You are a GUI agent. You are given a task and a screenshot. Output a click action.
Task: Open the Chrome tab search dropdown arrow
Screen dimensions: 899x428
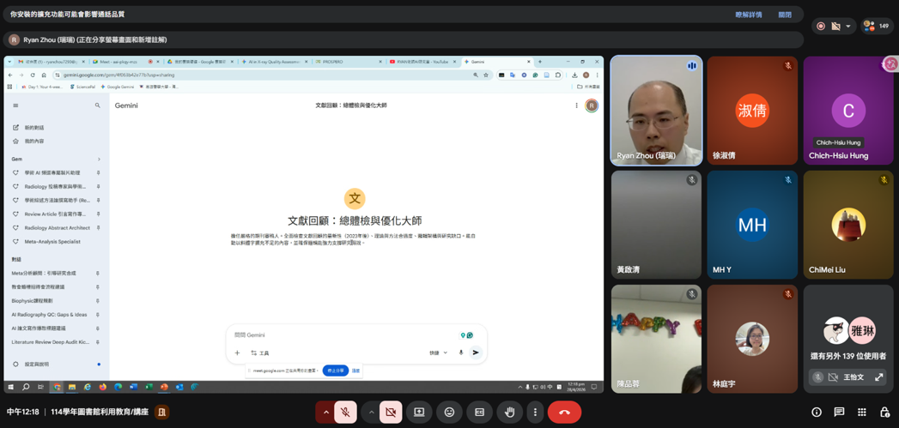coord(9,61)
